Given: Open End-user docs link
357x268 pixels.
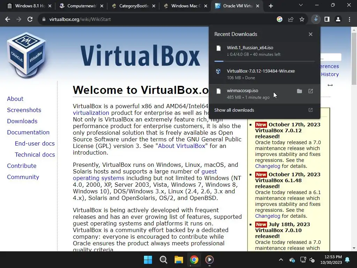Looking at the screenshot, I should click(x=35, y=143).
